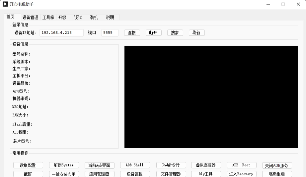Open 设备属性
This screenshot has width=306, height=177.
(135, 174)
